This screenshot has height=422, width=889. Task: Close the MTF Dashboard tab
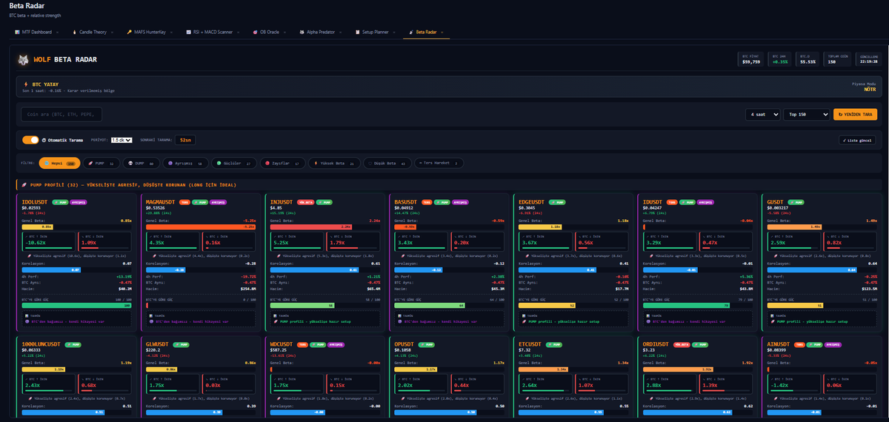coord(57,33)
